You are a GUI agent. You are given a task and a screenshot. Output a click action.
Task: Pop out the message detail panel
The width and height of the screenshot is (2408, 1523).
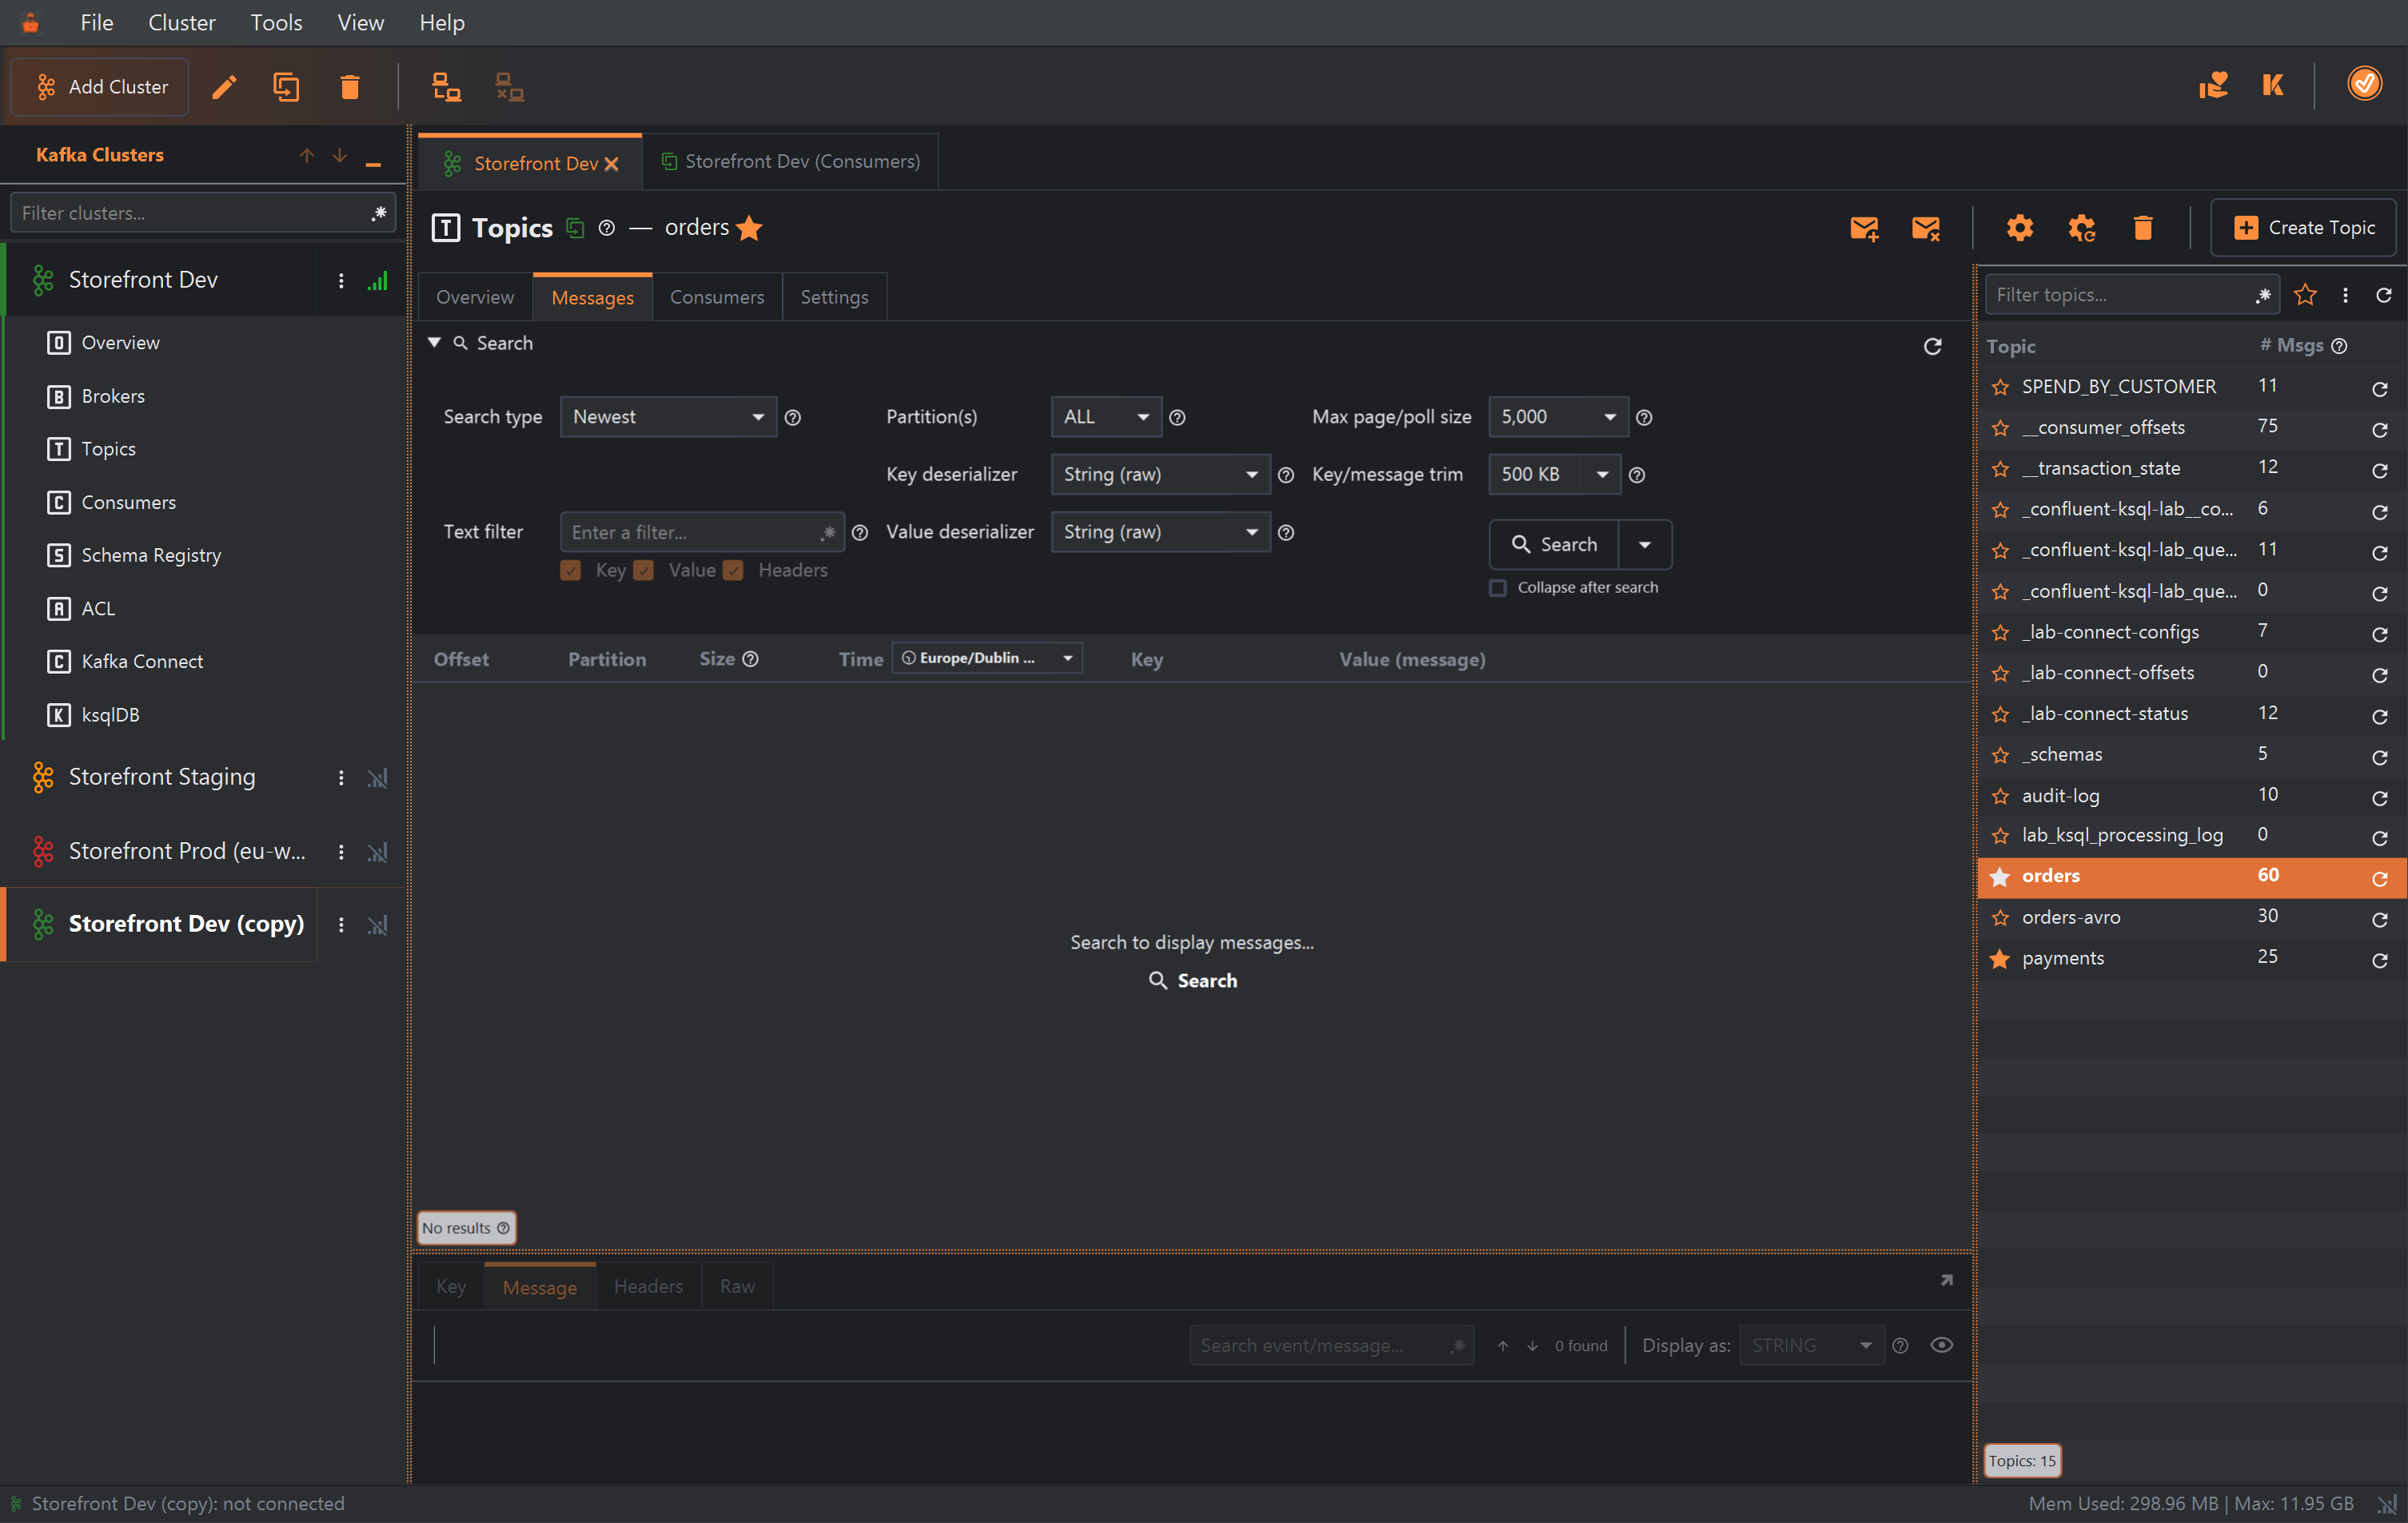pos(1947,1280)
